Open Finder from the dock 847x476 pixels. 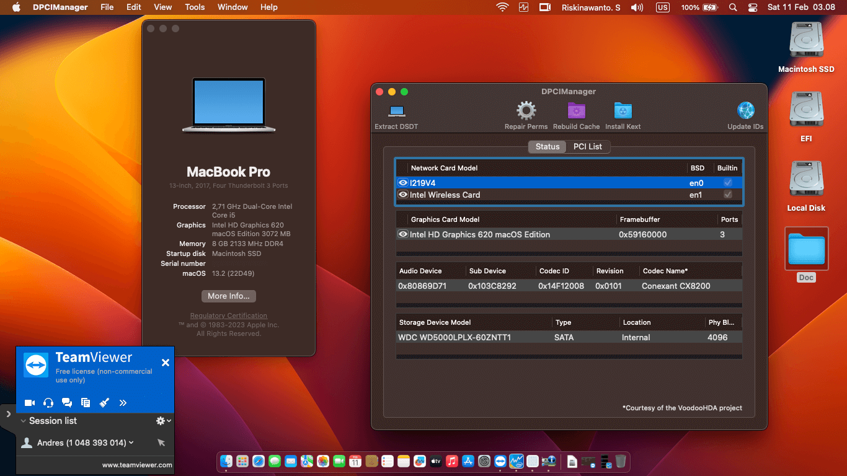226,461
